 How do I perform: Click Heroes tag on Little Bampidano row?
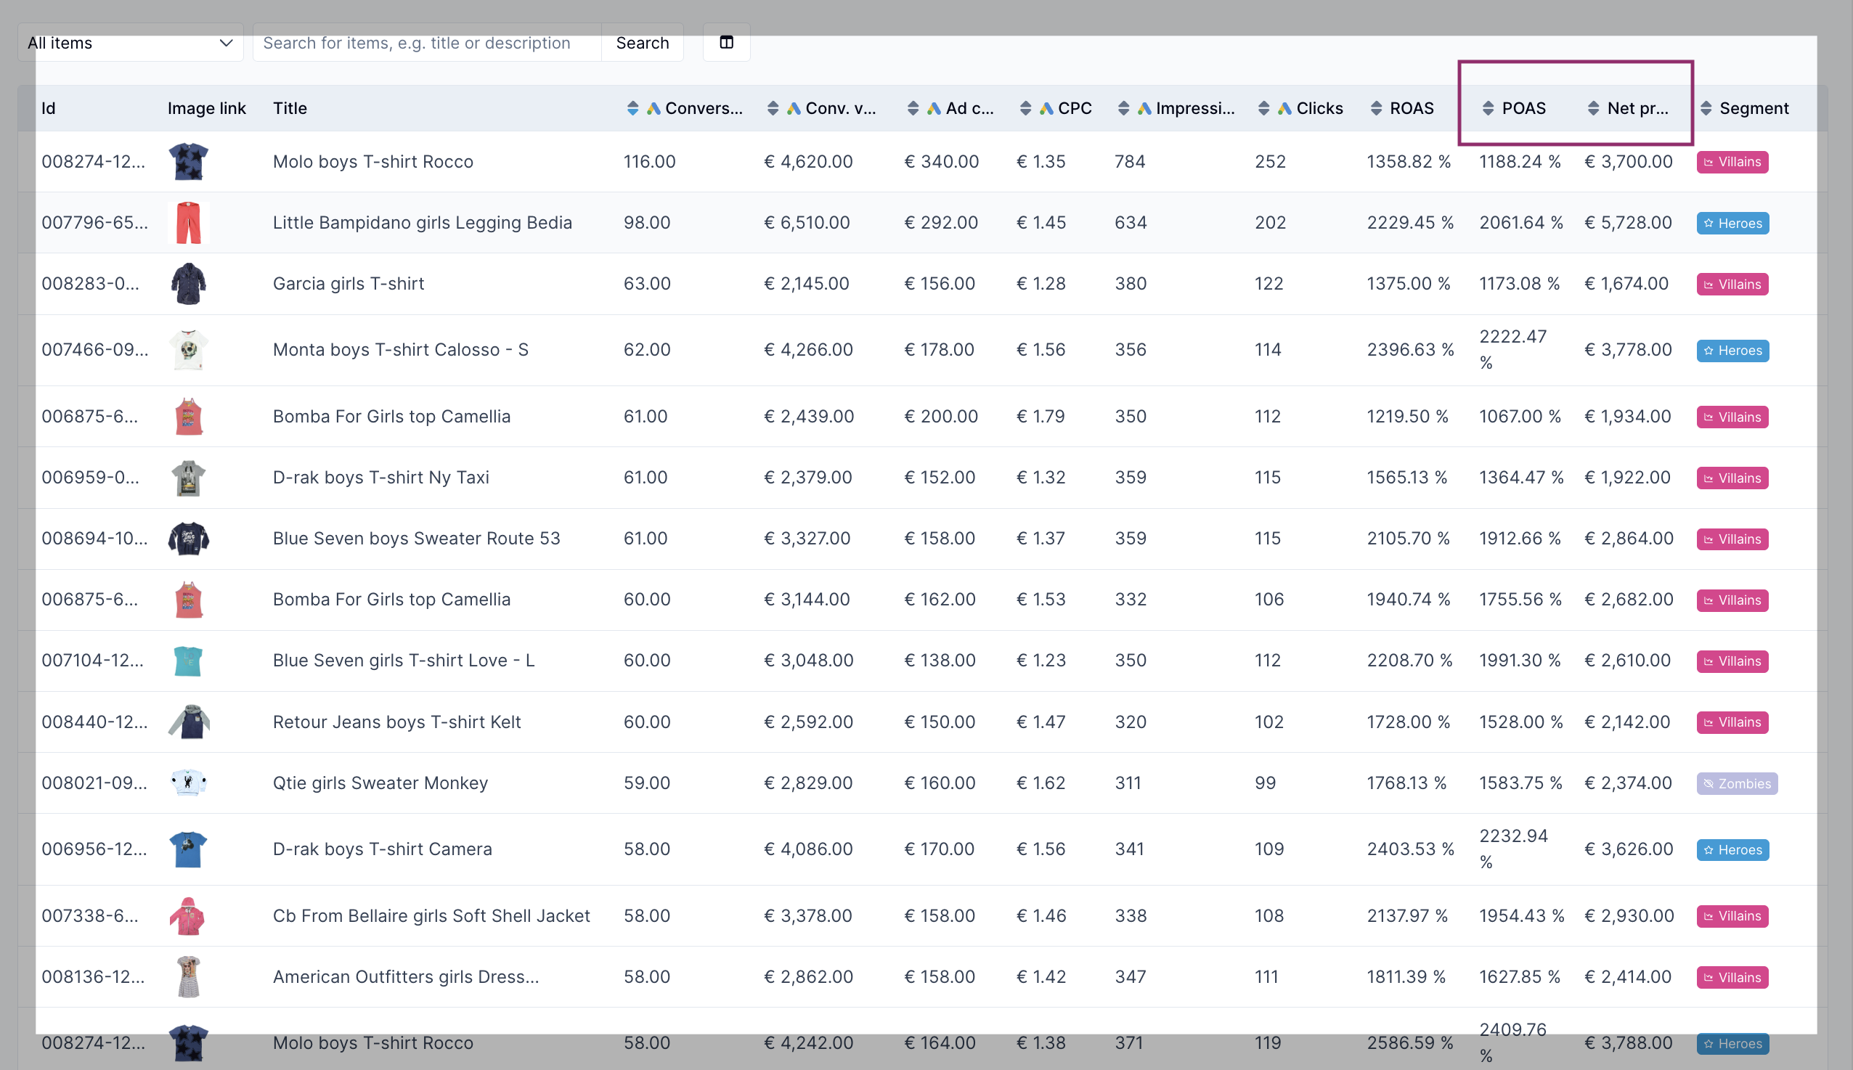1732,224
